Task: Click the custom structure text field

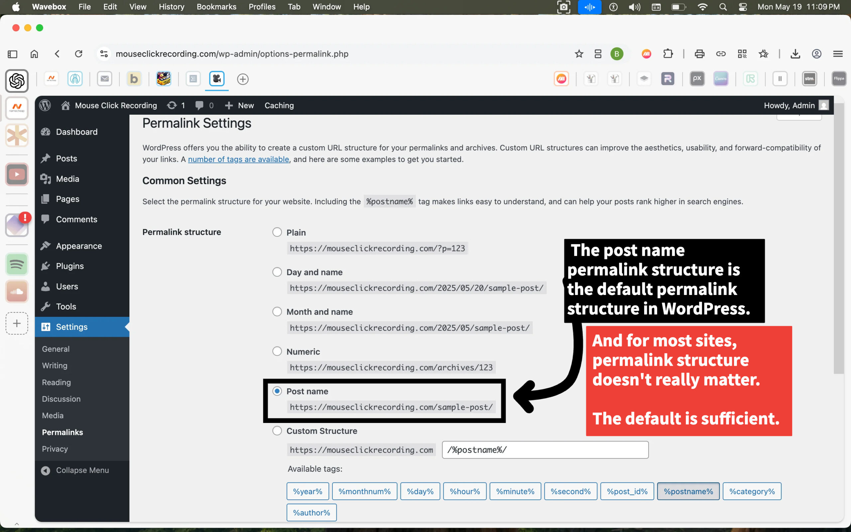Action: [x=545, y=450]
